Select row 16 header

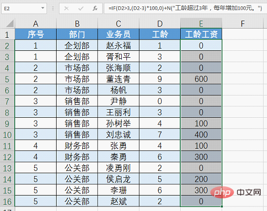click(x=7, y=201)
